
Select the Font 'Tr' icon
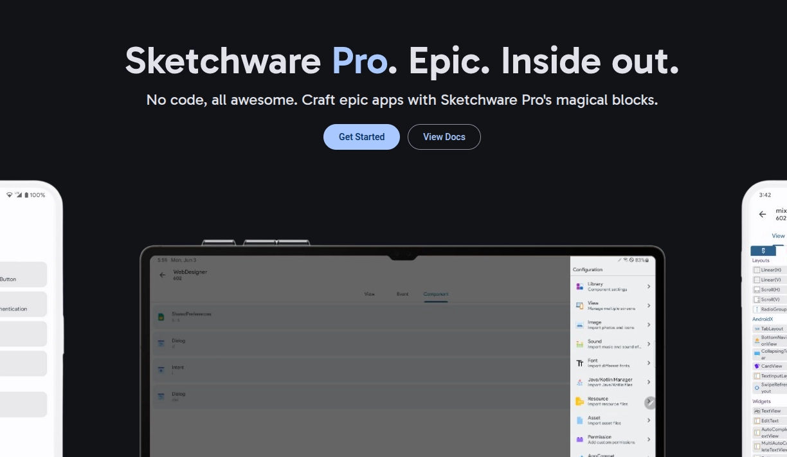[x=579, y=363]
